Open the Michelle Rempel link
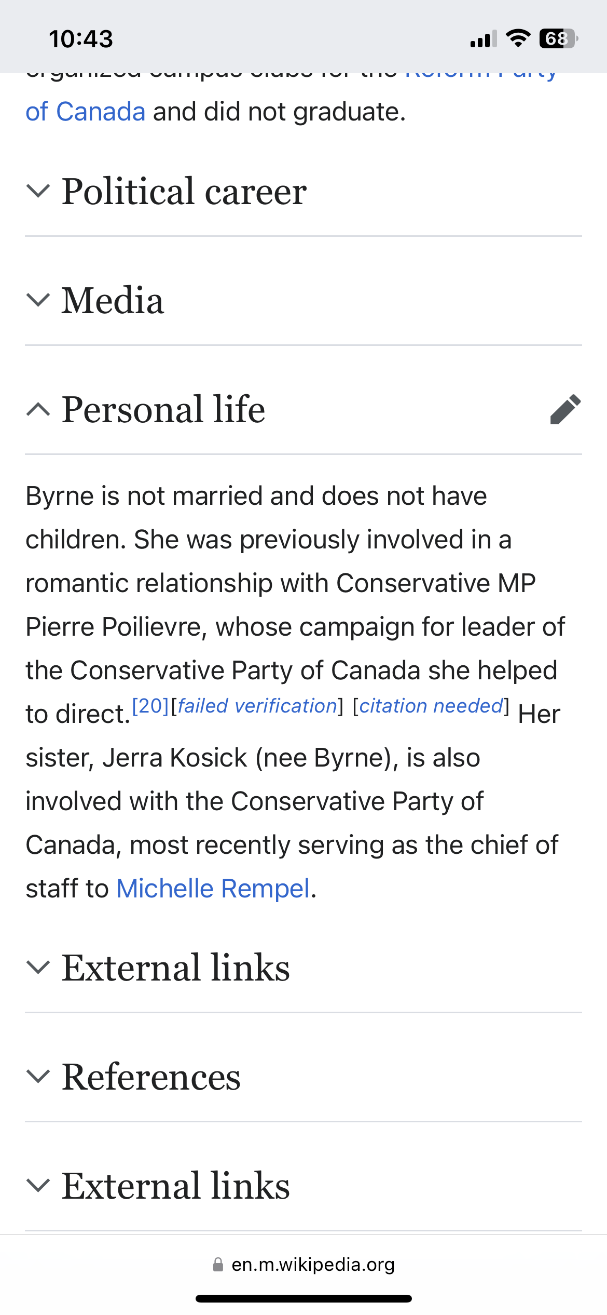Screen dimensions: 607x1315 pos(213,888)
